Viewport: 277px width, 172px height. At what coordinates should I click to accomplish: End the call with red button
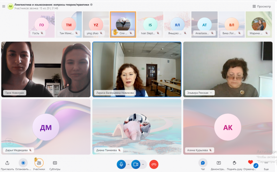coord(154,164)
